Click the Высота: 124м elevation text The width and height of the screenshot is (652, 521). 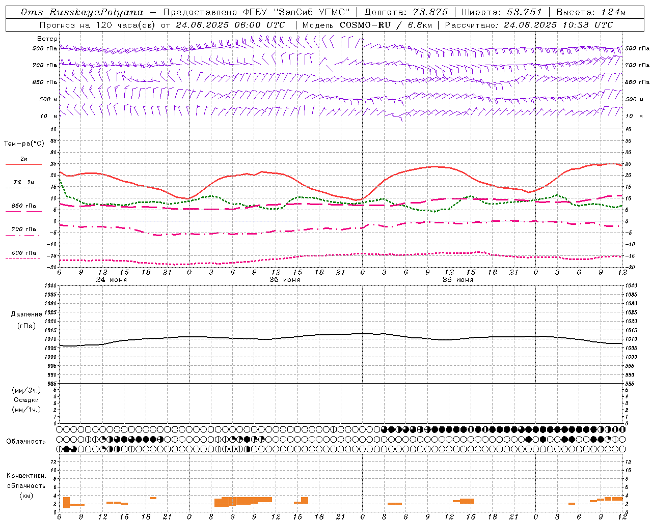(x=591, y=12)
